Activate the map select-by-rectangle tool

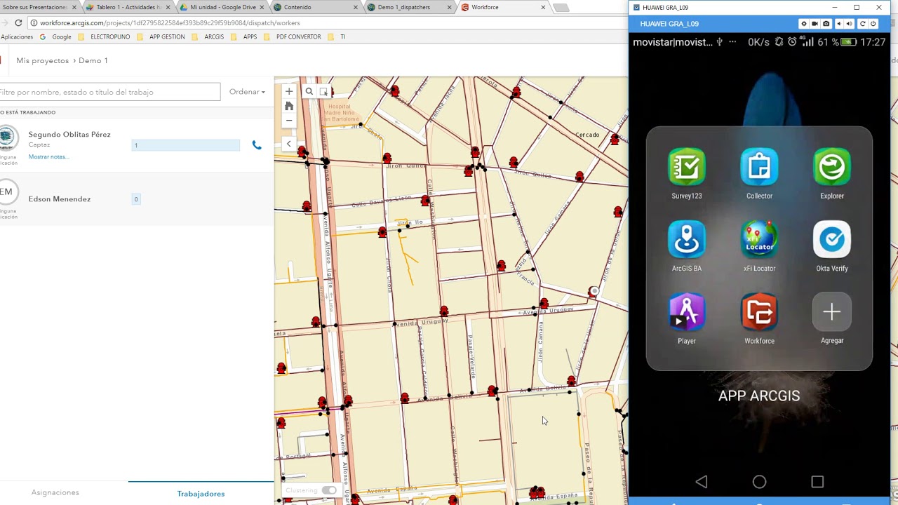coord(323,91)
